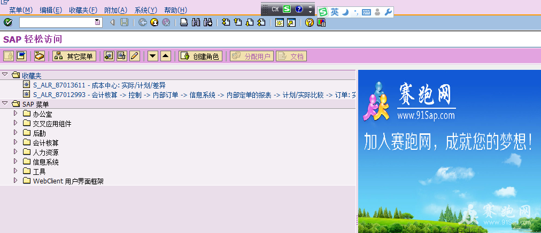Click the Find binoculars icon
The height and width of the screenshot is (233, 541).
[x=196, y=23]
